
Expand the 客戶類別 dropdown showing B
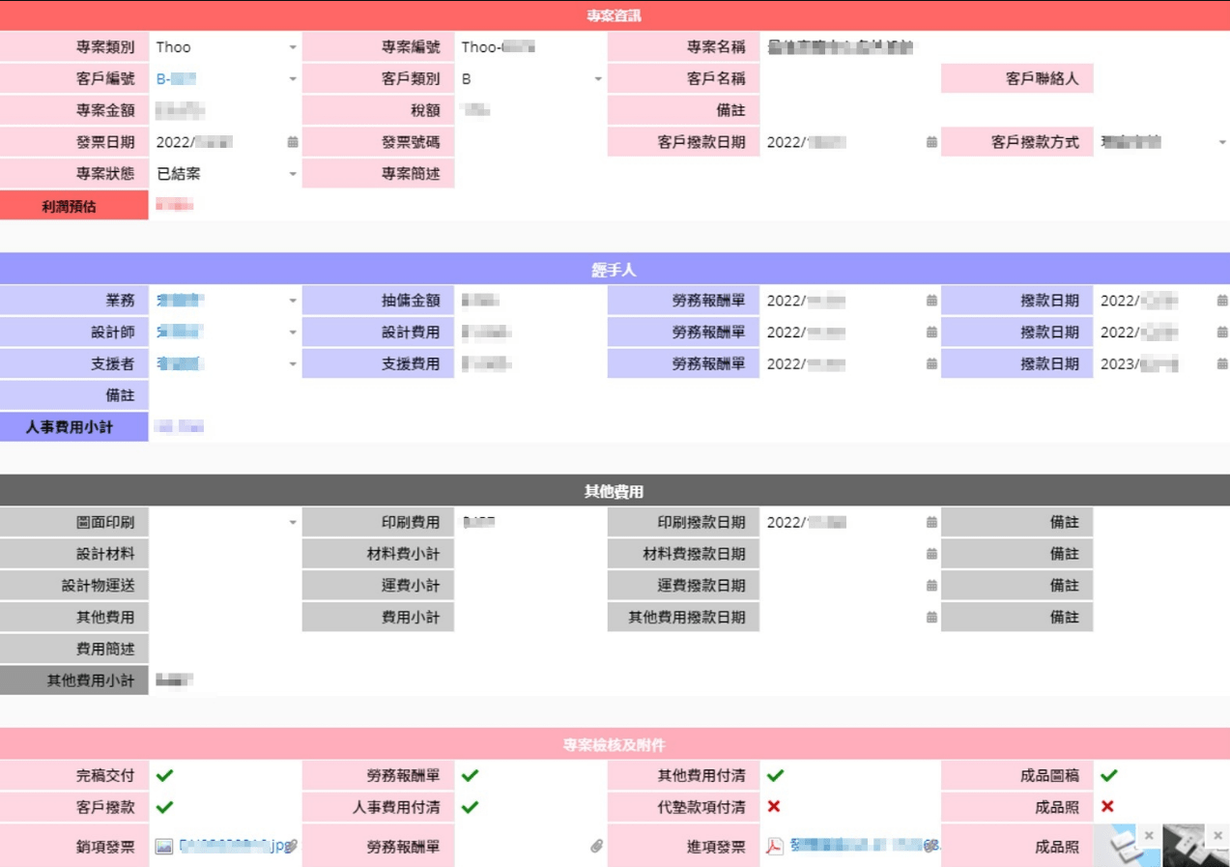tap(598, 79)
